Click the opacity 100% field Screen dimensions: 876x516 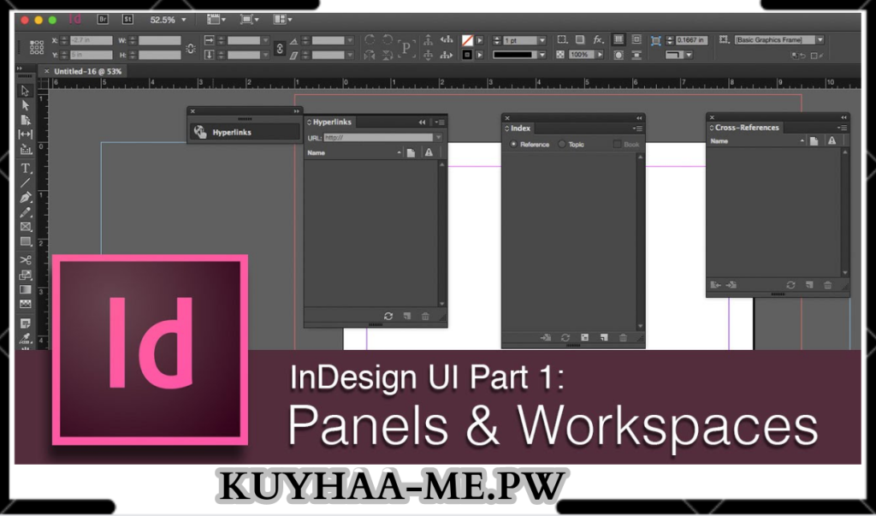pos(581,55)
